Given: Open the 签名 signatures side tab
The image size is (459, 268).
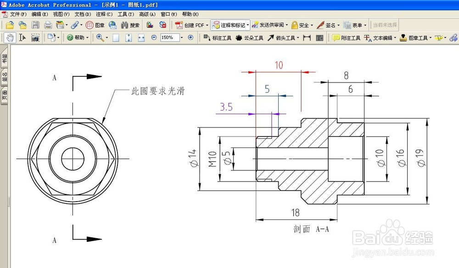Looking at the screenshot, I should (5, 77).
